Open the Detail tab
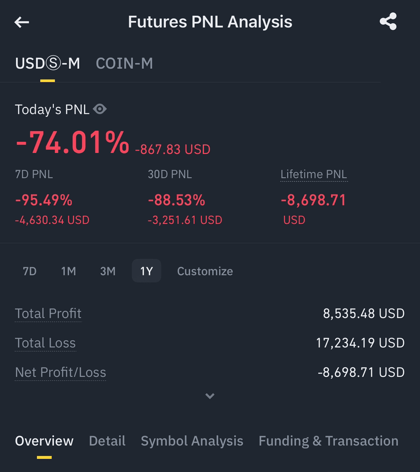Screen dimensions: 420x472 pos(108,441)
